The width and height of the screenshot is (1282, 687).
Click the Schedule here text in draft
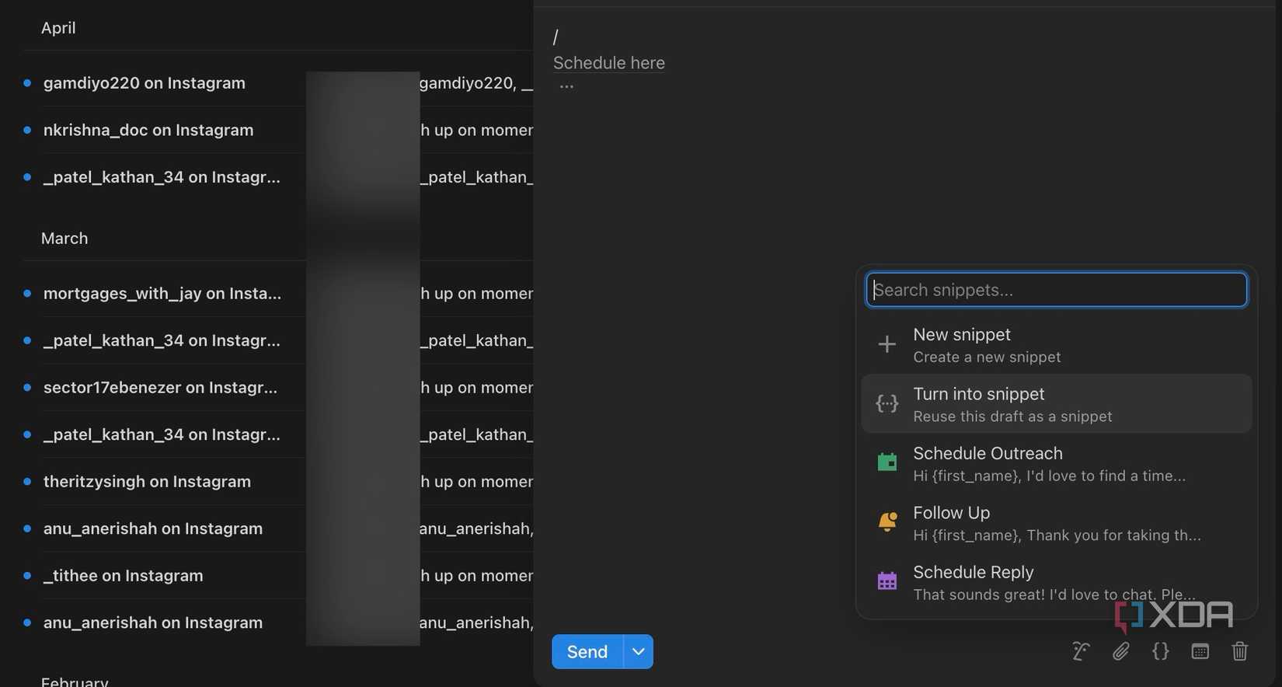609,63
